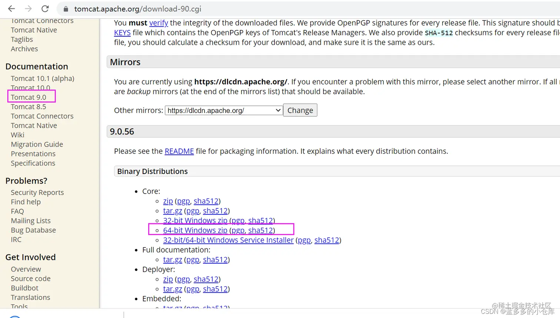Open sha512 for Full documentation tar.gz
The width and height of the screenshot is (560, 318).
click(x=215, y=260)
